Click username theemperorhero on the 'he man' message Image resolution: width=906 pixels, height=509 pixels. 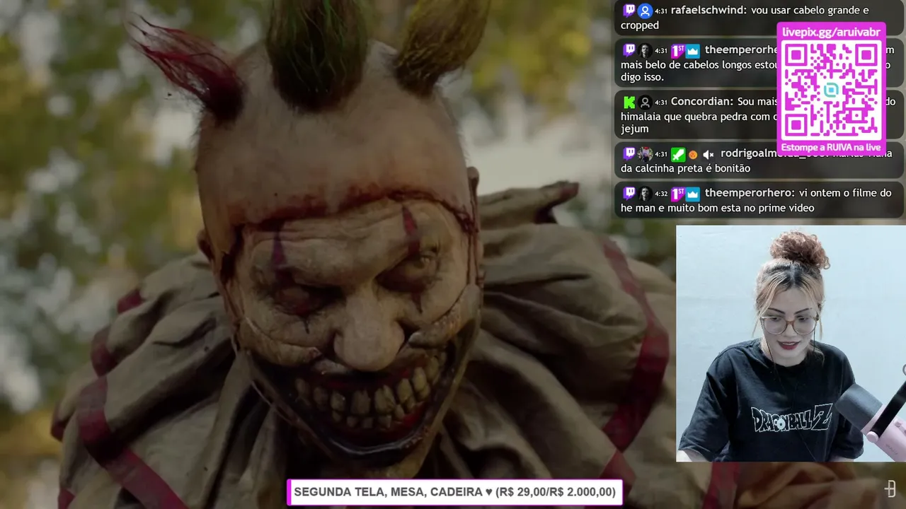tap(749, 193)
